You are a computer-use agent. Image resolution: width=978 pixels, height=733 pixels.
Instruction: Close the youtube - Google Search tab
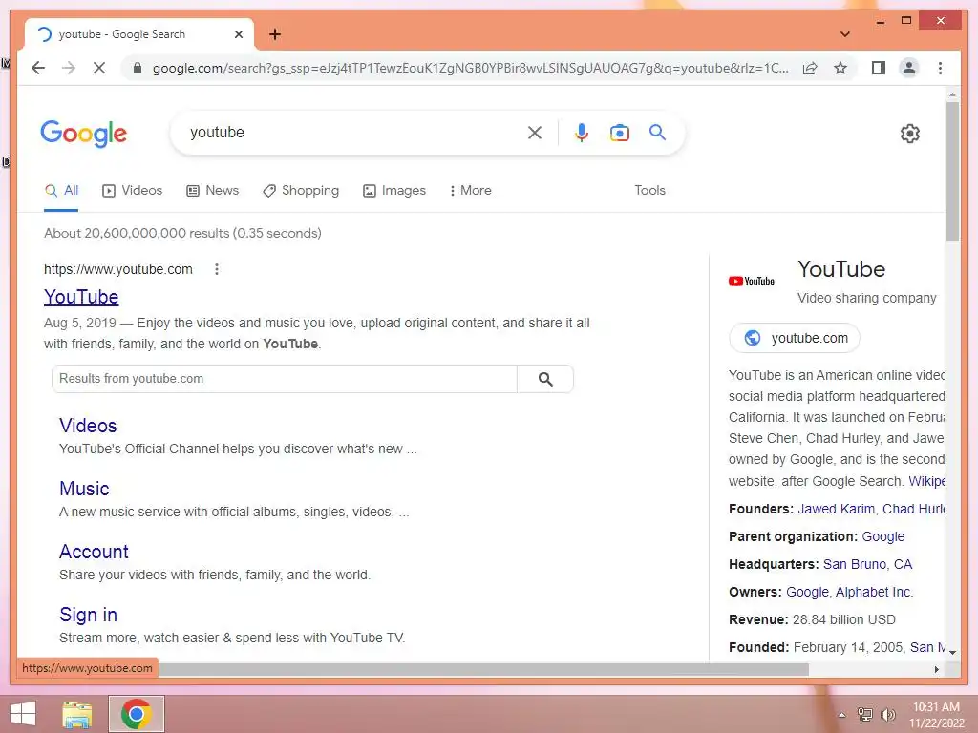(238, 34)
